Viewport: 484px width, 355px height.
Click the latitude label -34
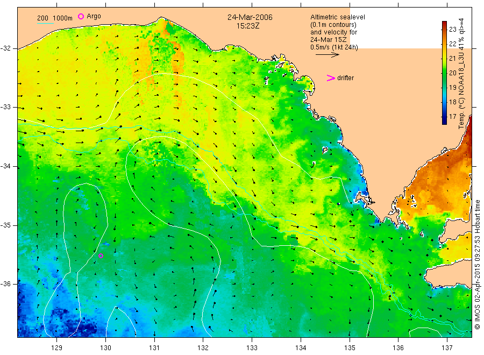click(x=5, y=166)
